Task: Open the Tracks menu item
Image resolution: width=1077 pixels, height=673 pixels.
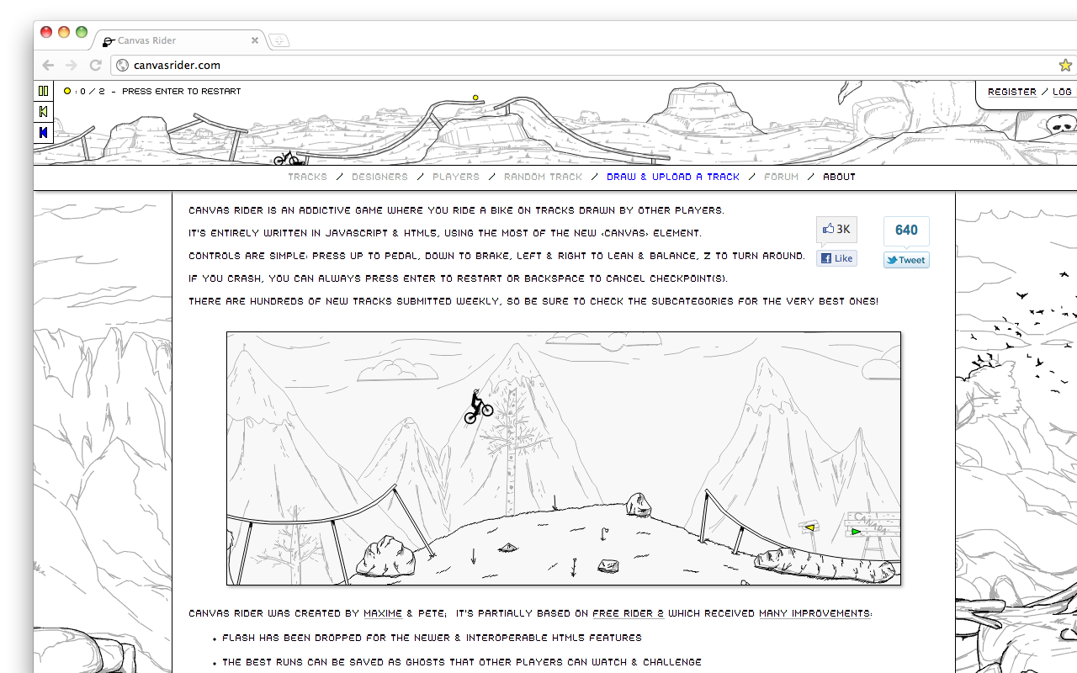Action: tap(307, 177)
